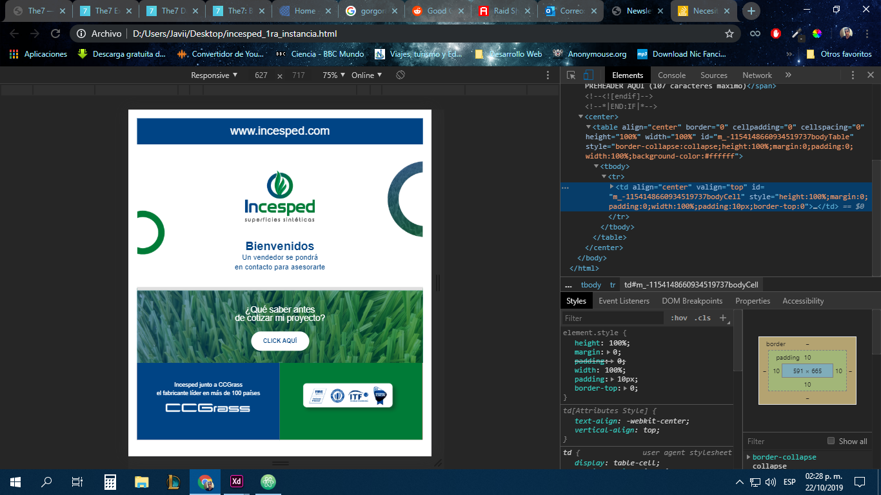Select tr in the DOM breadcrumb
The image size is (881, 495).
click(x=613, y=285)
